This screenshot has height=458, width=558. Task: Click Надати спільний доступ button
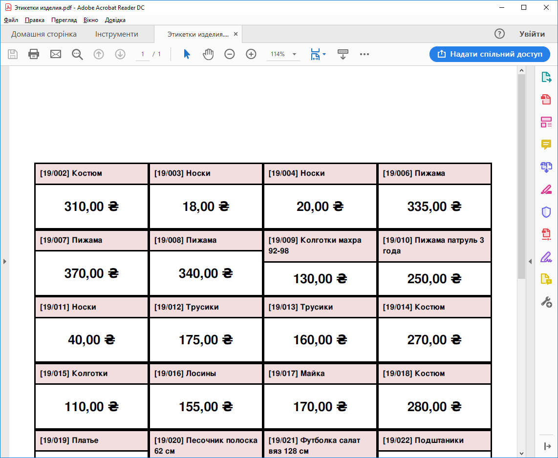coord(490,54)
